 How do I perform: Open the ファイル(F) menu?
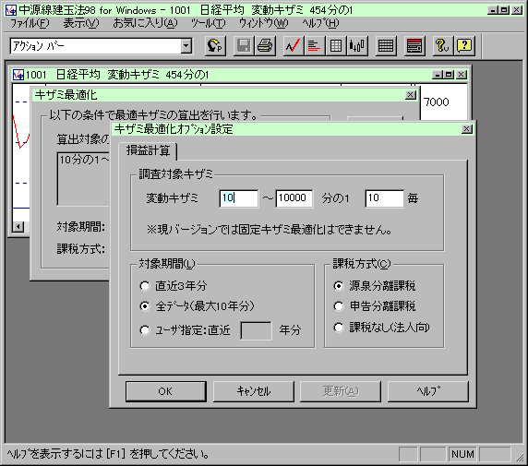(x=30, y=23)
